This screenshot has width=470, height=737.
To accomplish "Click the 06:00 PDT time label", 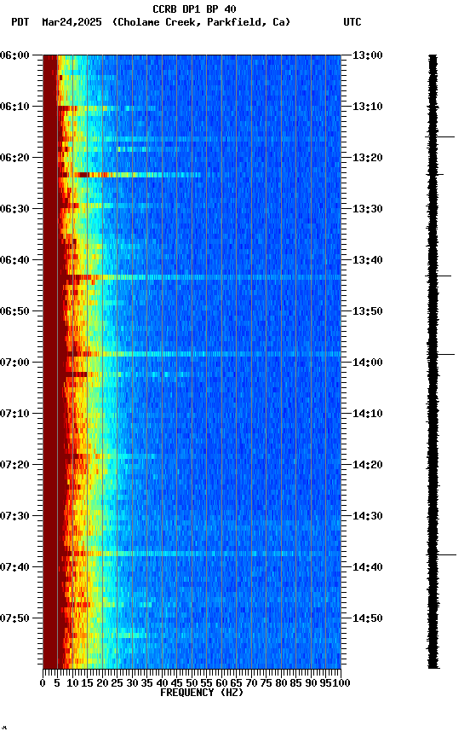I will (x=14, y=55).
